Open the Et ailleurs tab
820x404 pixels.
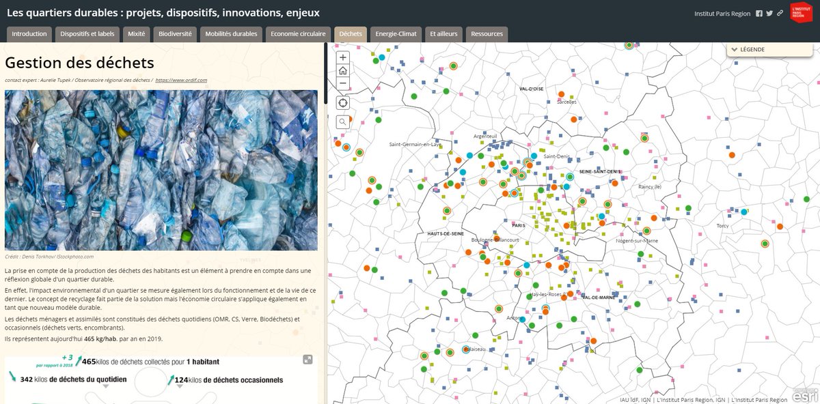tap(444, 34)
